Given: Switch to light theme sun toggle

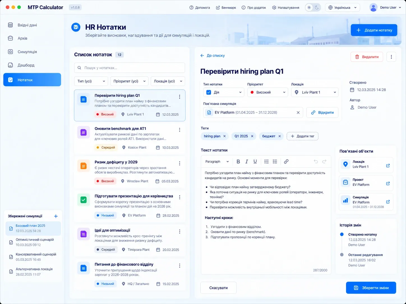Looking at the screenshot, I should pos(309,8).
